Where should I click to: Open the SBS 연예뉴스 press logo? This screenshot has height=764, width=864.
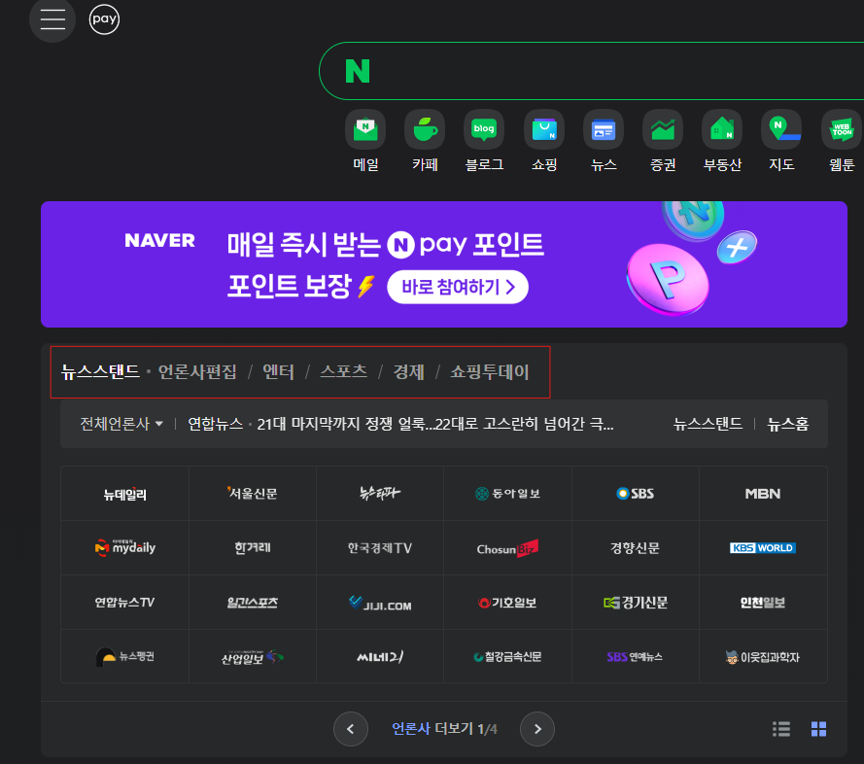point(636,656)
